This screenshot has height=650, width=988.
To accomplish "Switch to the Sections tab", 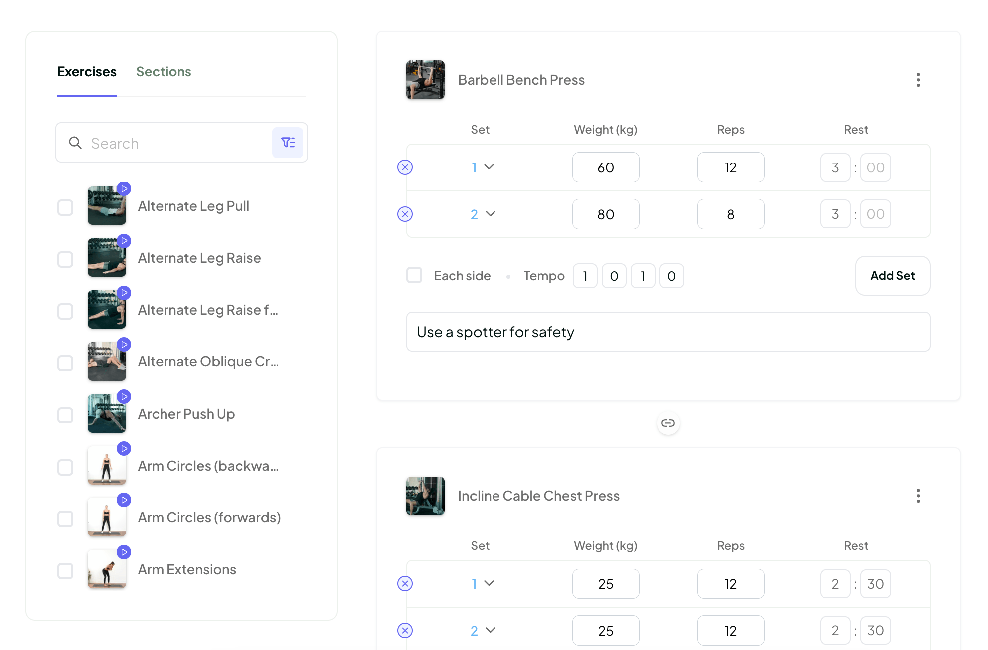I will pyautogui.click(x=164, y=72).
